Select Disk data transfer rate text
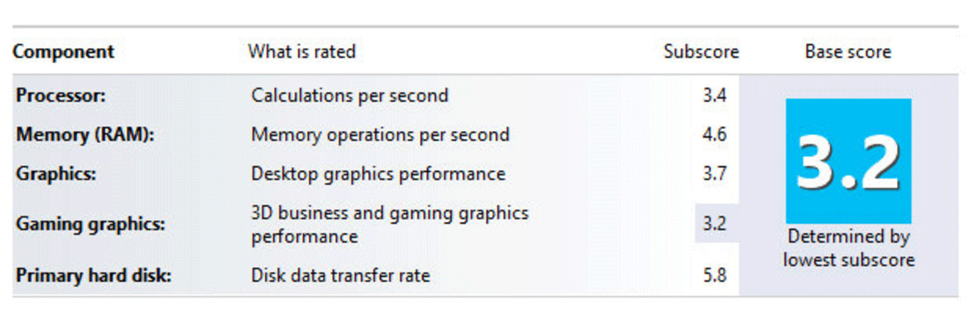The image size is (968, 310). 340,275
